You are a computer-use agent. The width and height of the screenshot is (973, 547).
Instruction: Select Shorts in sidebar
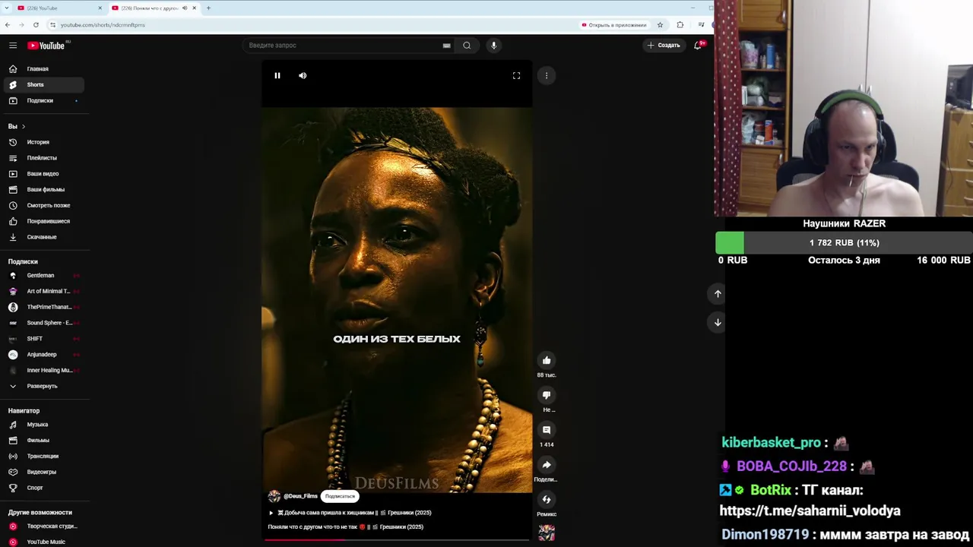tap(43, 85)
